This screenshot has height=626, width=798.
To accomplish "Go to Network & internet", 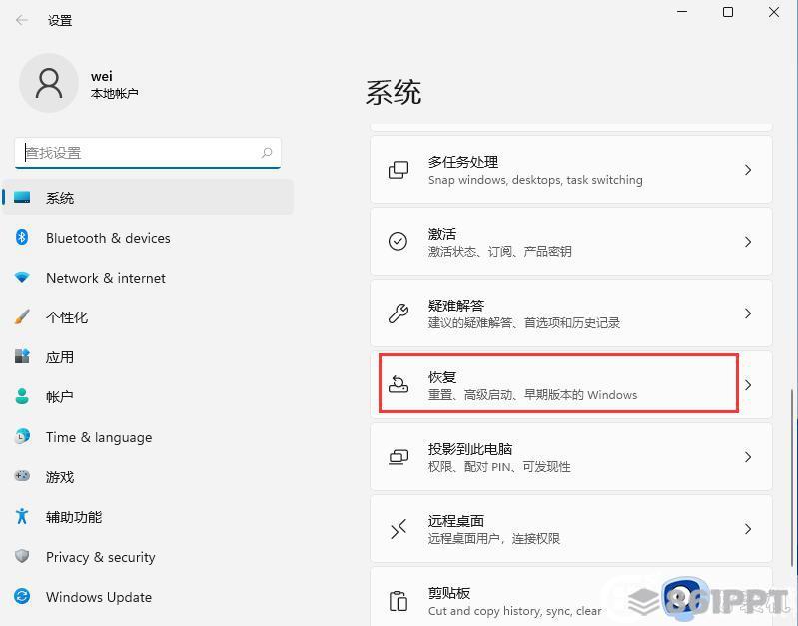I will click(x=148, y=278).
